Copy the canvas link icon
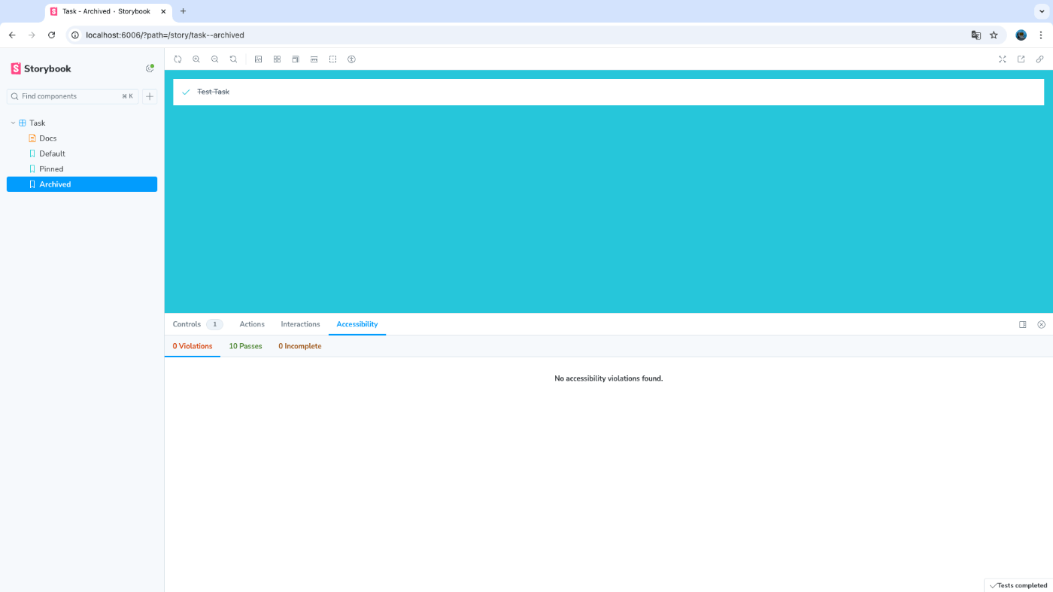Image resolution: width=1053 pixels, height=592 pixels. 1039,59
